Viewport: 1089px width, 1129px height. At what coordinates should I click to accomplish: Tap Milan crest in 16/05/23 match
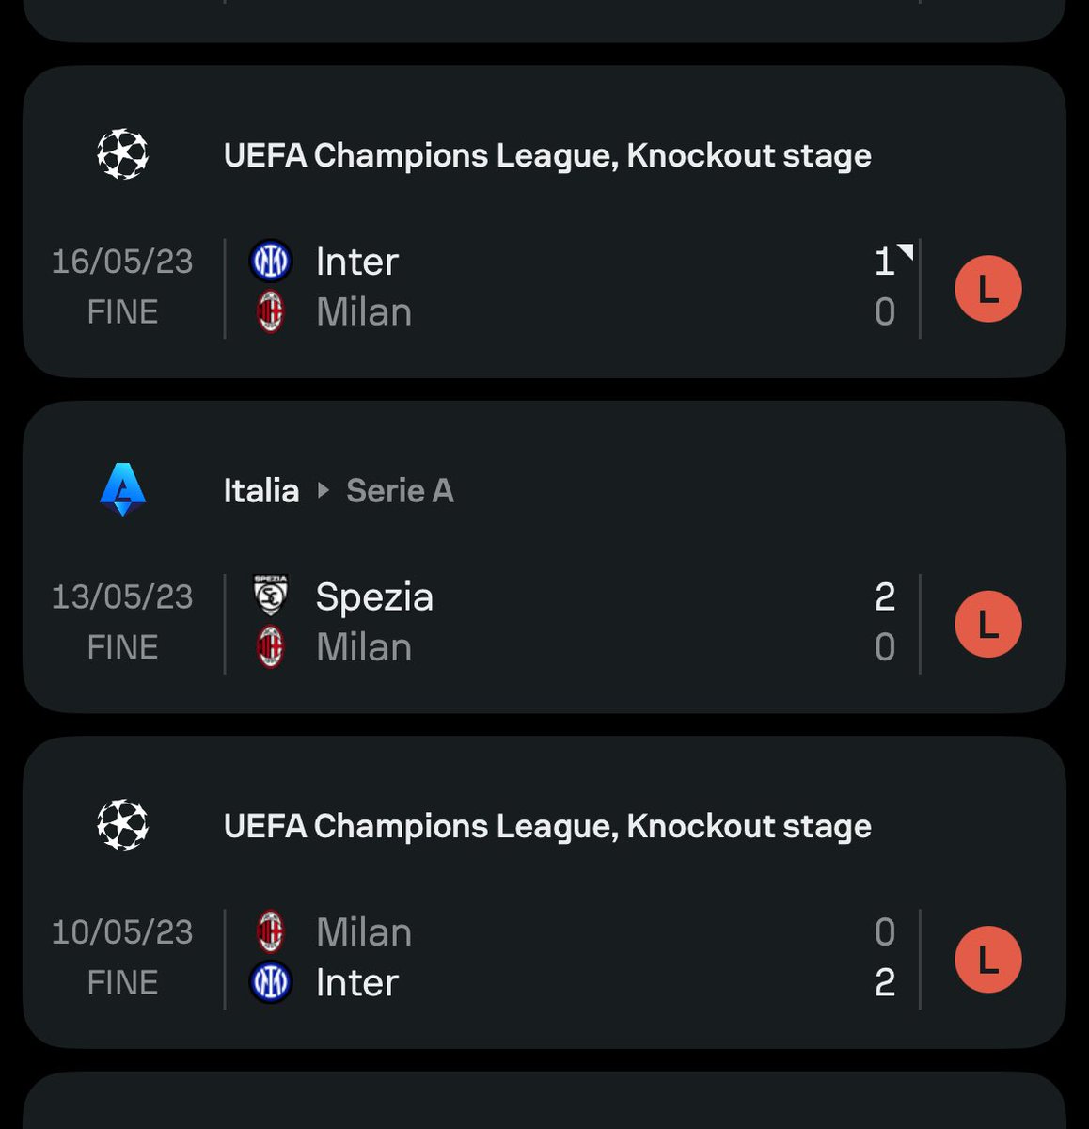271,312
